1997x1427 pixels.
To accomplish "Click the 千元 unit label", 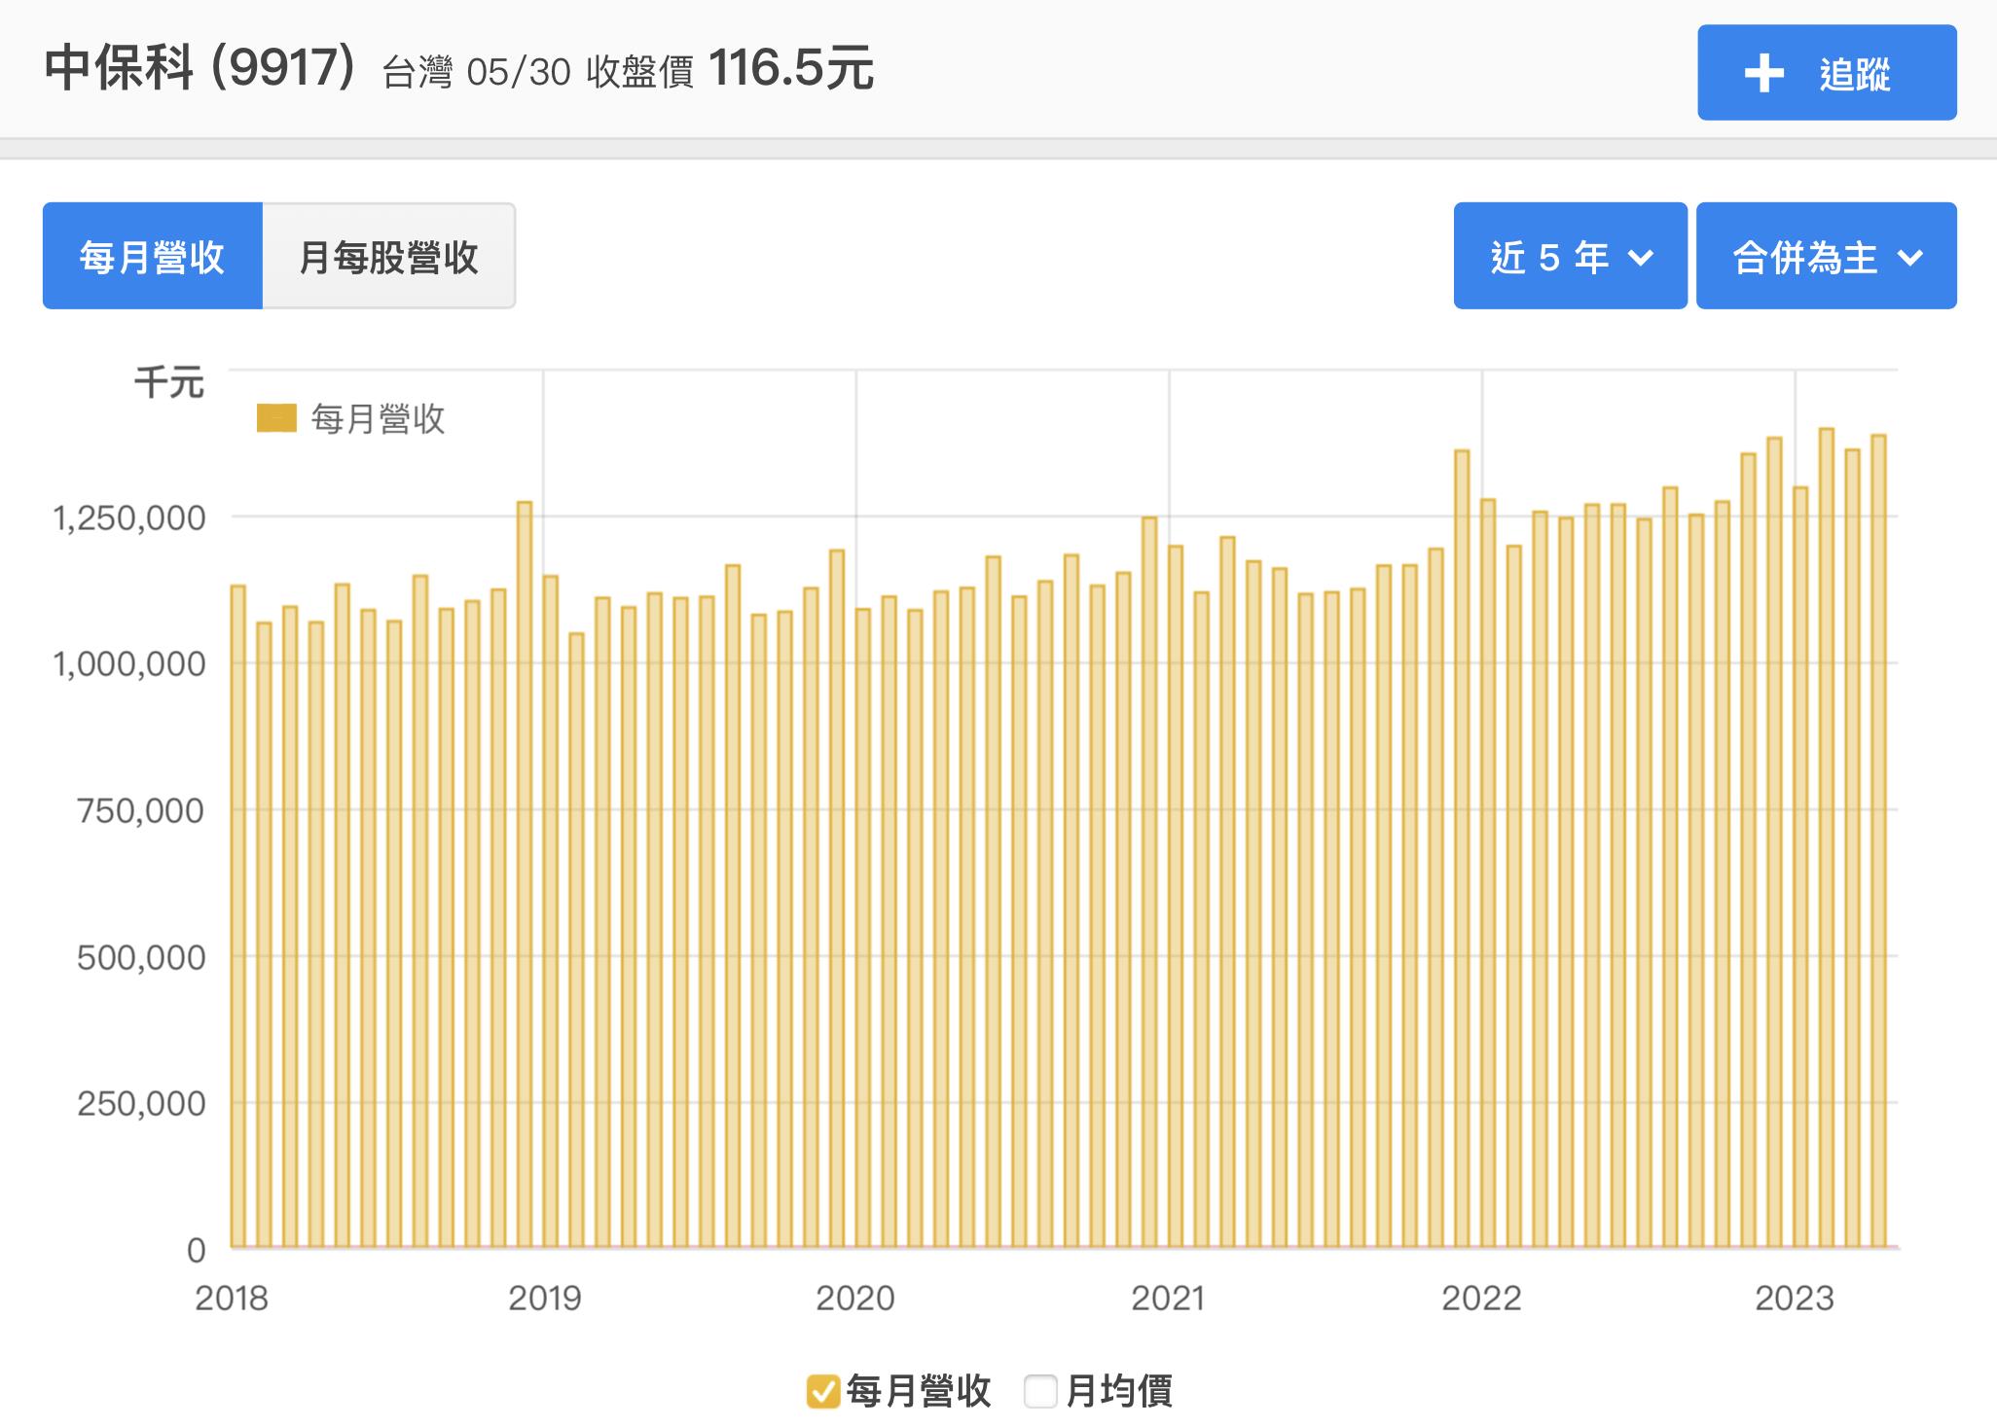I will (x=169, y=382).
